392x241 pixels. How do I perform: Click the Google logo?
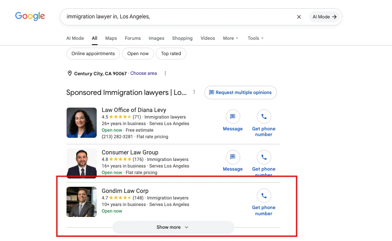point(30,16)
